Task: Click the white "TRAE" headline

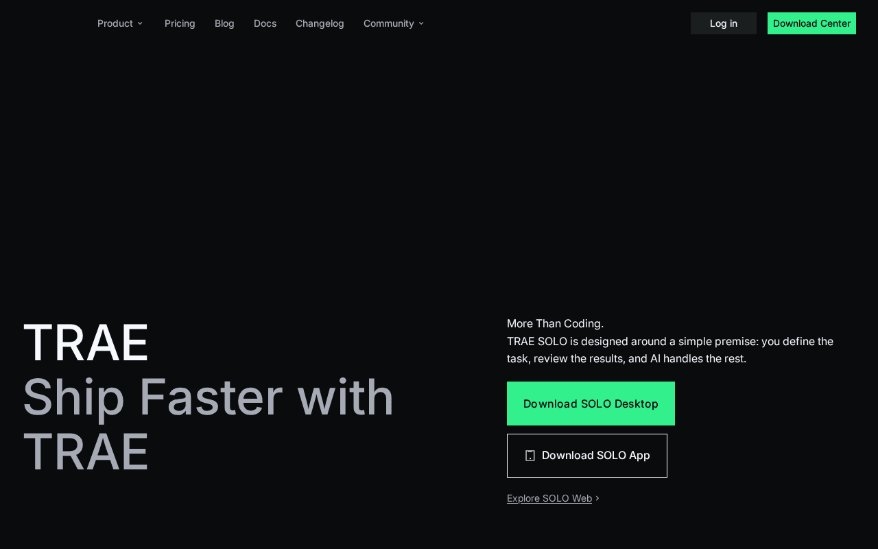Action: (x=86, y=342)
